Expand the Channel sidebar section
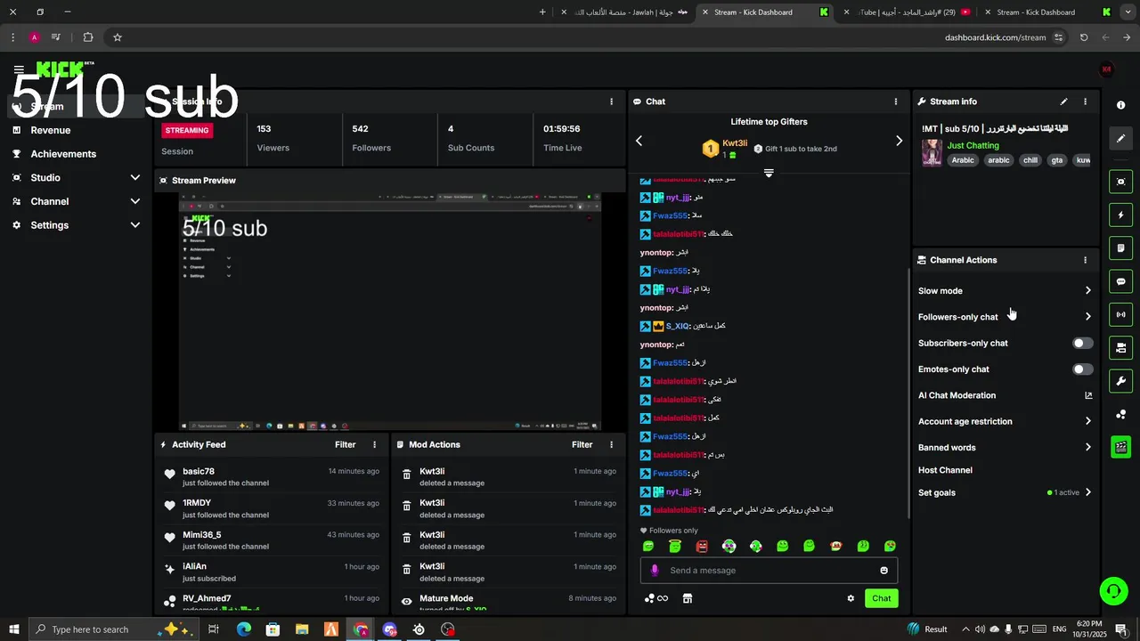This screenshot has width=1140, height=641. coord(135,201)
